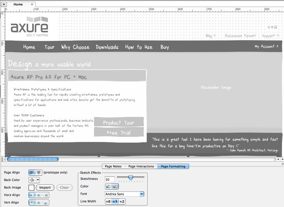Open the Back Color dropdown arrow
The image size is (284, 207).
pyautogui.click(x=38, y=180)
